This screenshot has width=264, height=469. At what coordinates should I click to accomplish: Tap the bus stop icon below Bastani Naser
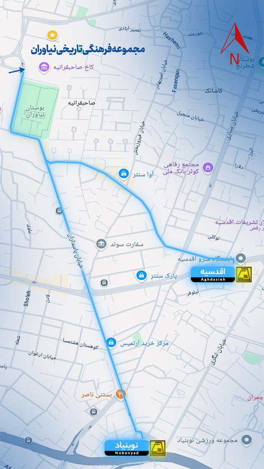tap(94, 412)
